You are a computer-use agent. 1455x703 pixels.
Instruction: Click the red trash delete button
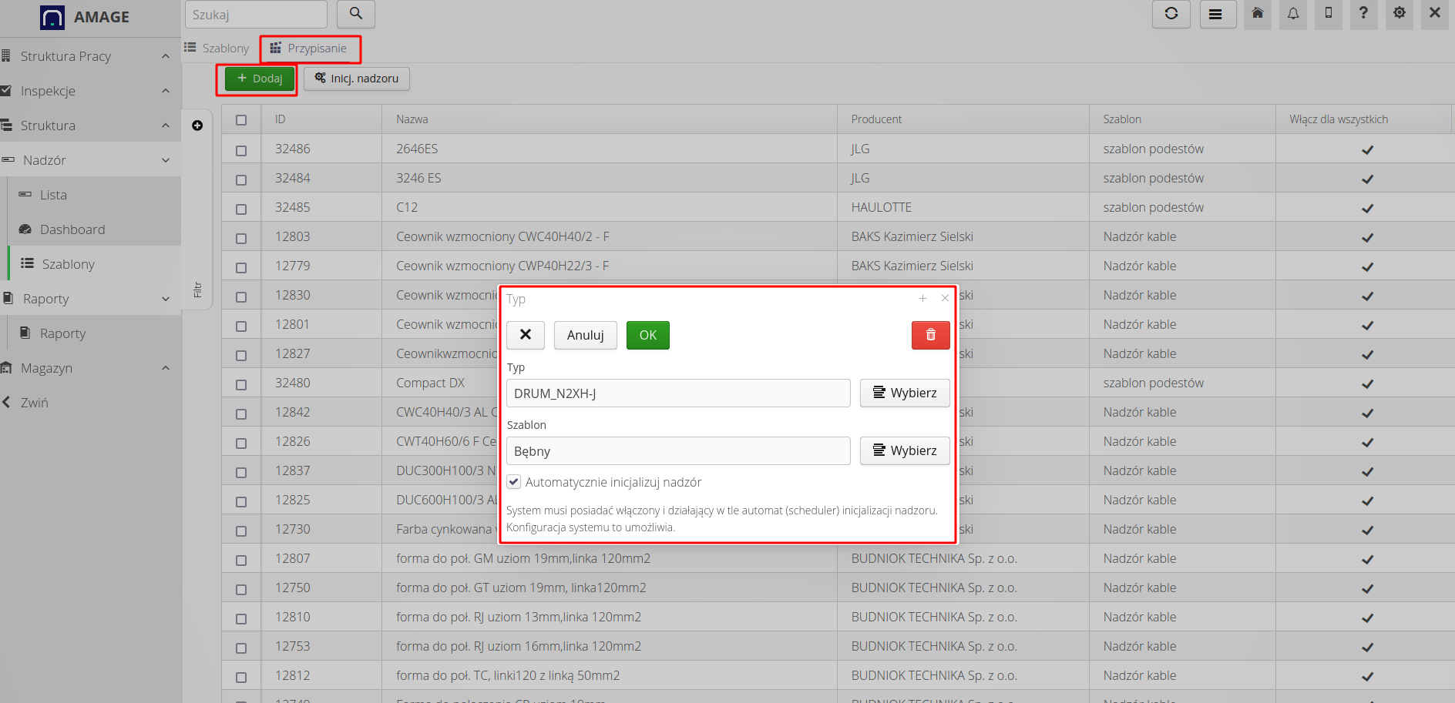(x=930, y=335)
